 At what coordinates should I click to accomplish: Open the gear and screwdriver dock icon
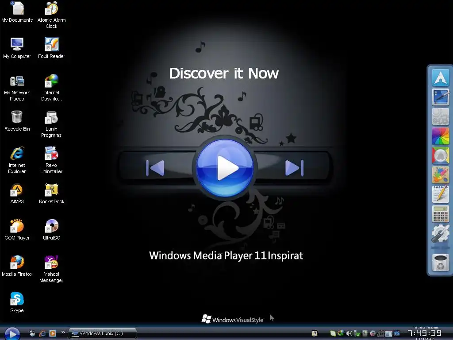440,234
